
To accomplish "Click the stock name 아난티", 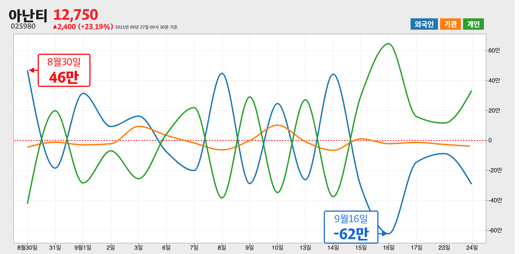I will coord(28,15).
